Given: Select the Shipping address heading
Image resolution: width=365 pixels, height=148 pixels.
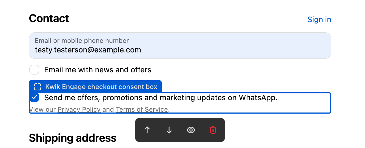Looking at the screenshot, I should coord(73,138).
